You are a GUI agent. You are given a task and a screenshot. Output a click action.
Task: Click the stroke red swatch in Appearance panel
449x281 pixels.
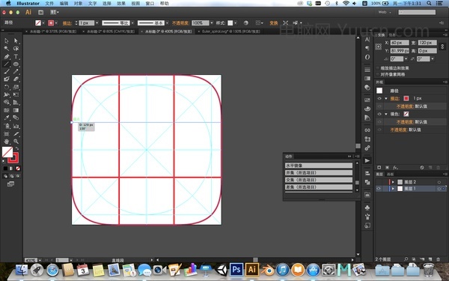(x=406, y=98)
